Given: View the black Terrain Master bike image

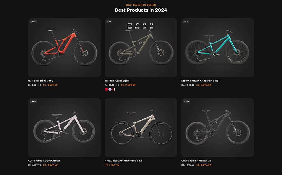Looking at the screenshot, I should click(217, 128).
